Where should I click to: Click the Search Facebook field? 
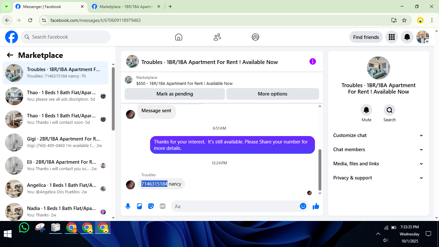tap(66, 37)
